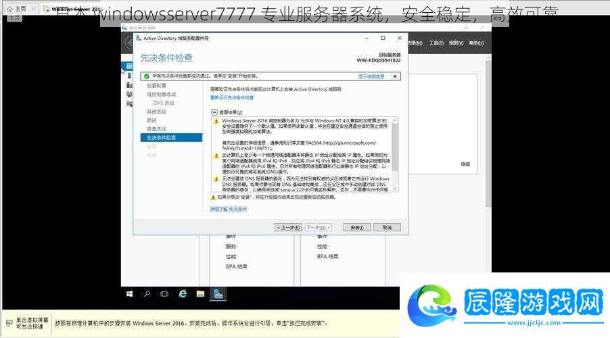This screenshot has width=610, height=338.
Task: Open File Explorer from the taskbar
Action: click(200, 294)
